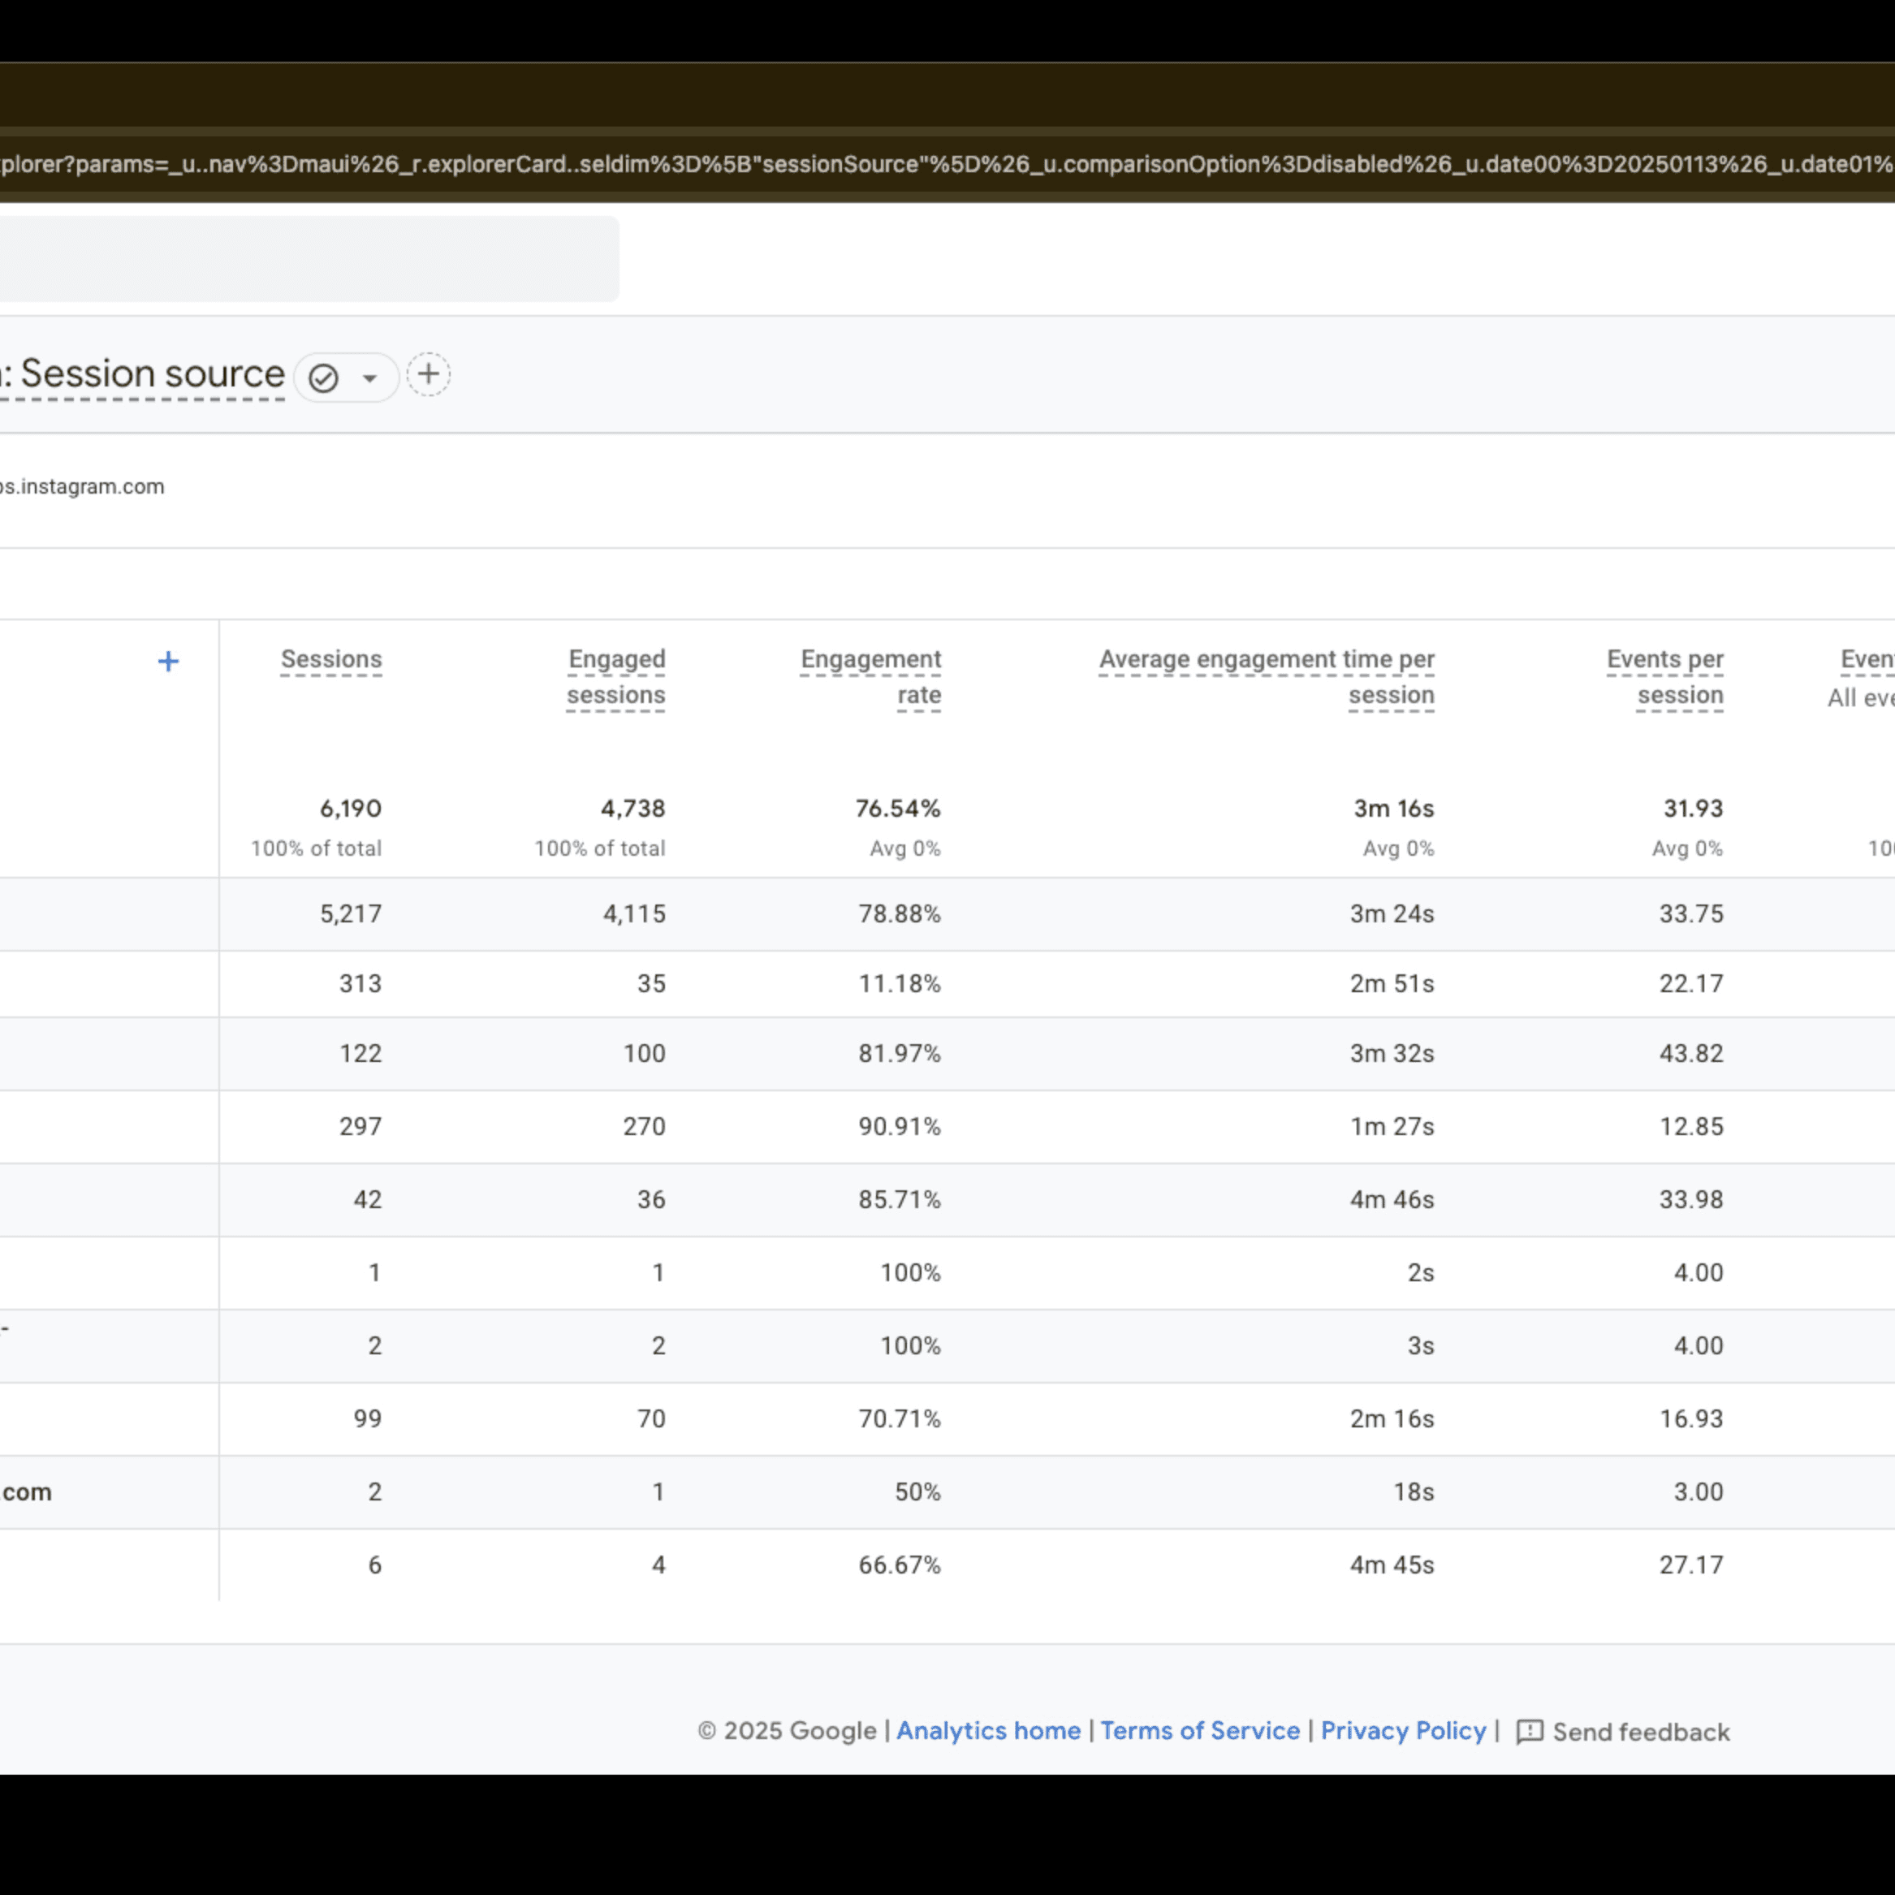1895x1895 pixels.
Task: Open the dropdown arrow beside Session source title
Action: pos(369,378)
